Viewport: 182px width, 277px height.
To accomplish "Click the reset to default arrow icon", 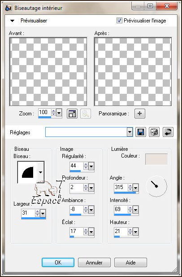I will pyautogui.click(x=168, y=132).
